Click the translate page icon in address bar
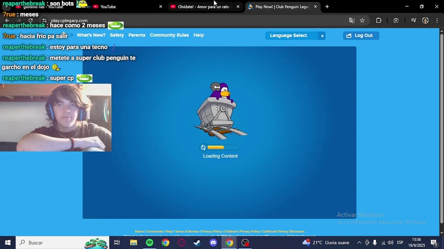The height and width of the screenshot is (249, 444). coord(352,20)
